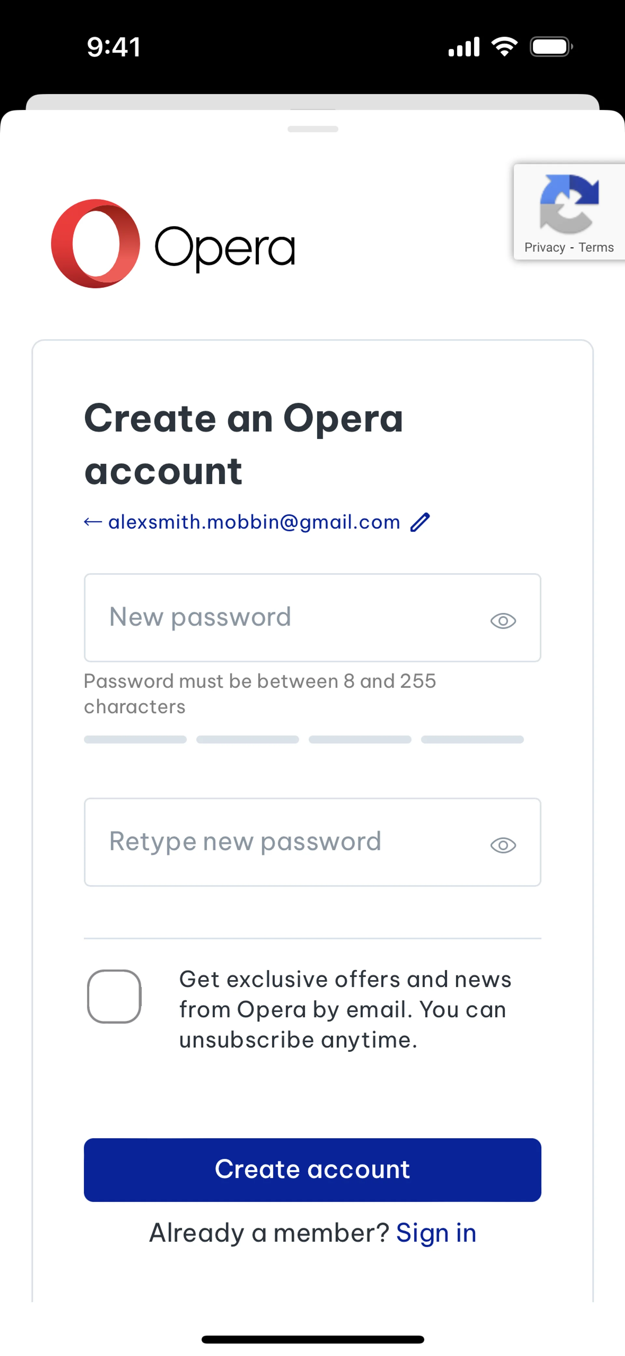
Task: Click the pencil edit email icon
Action: click(420, 522)
